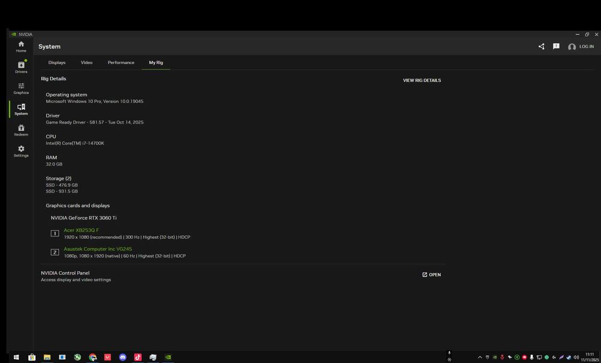The image size is (601, 363).
Task: Minimize the NVIDIA window
Action: [578, 34]
